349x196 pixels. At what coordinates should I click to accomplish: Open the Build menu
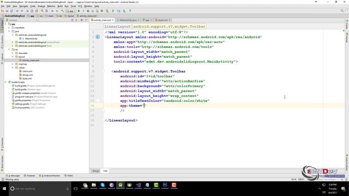coord(60,6)
